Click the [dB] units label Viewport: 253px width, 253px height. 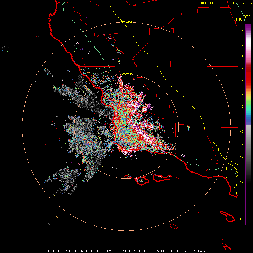(240, 19)
